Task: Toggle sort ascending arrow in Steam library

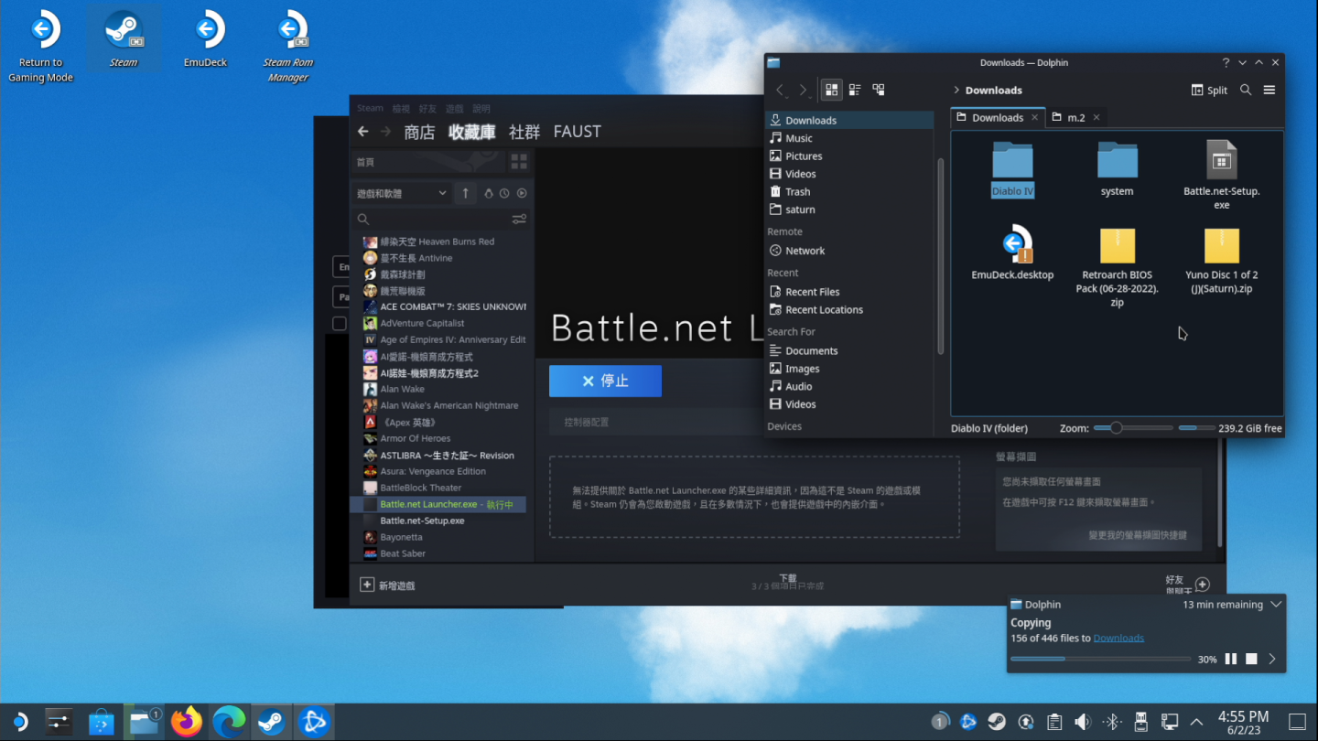Action: pos(465,193)
